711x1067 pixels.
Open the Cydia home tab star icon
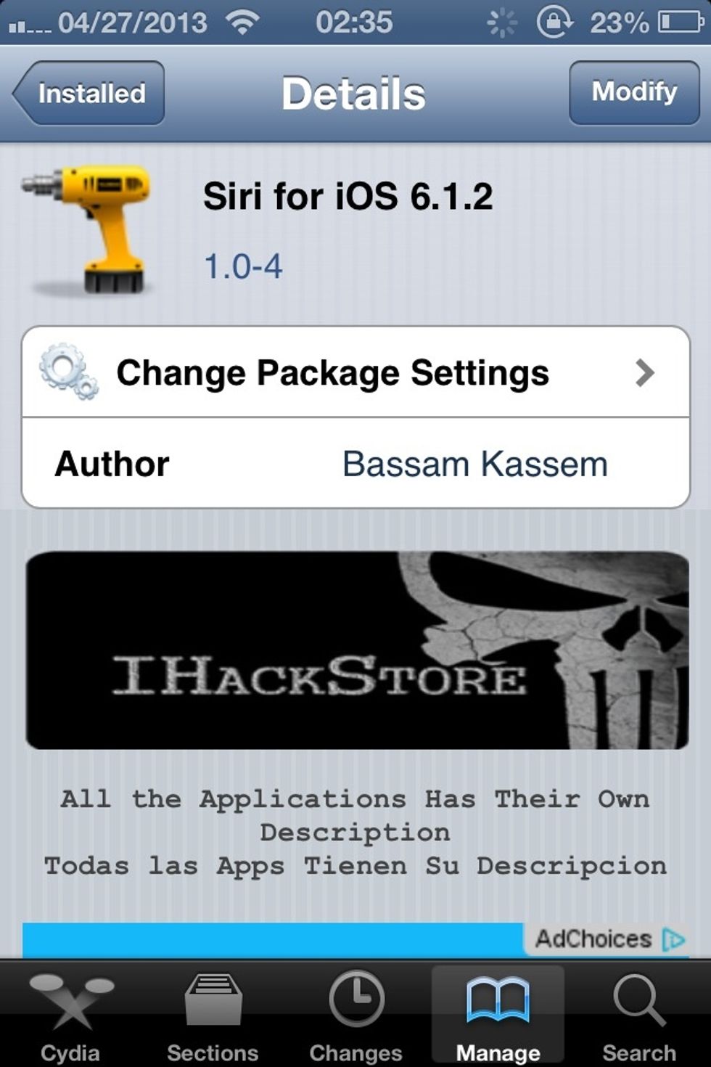coord(70,1003)
